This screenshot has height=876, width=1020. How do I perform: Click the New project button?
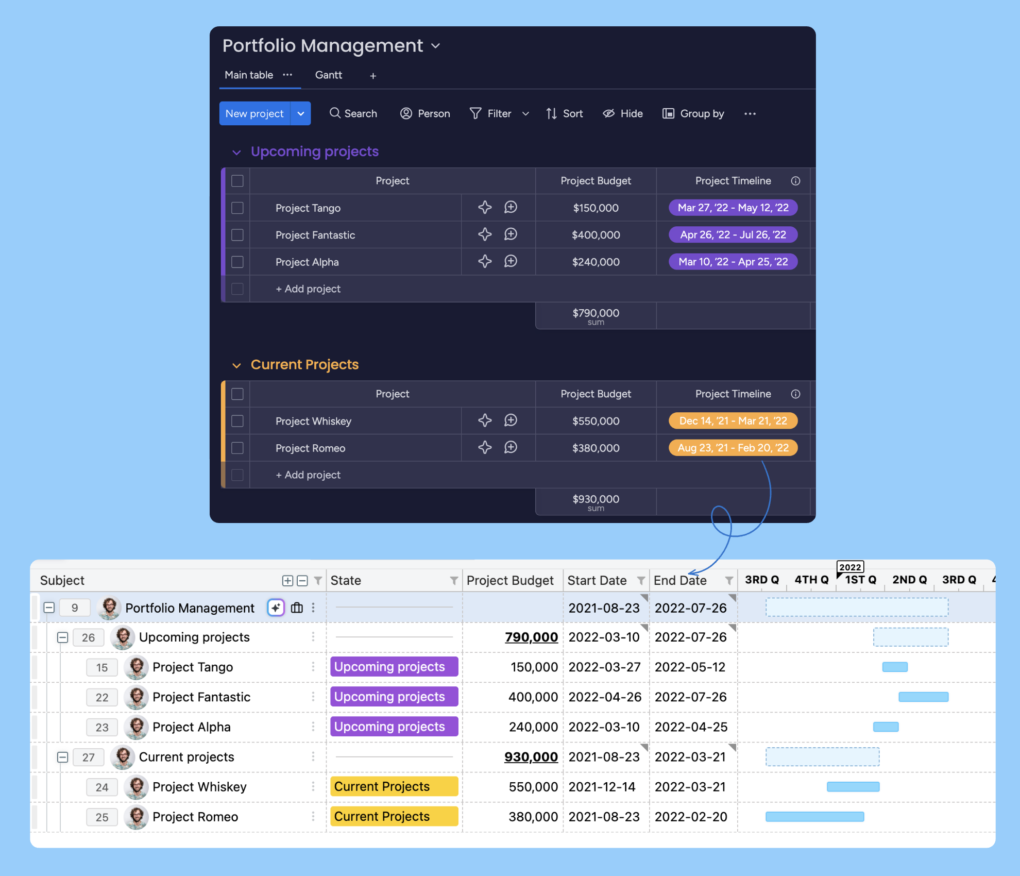[254, 113]
